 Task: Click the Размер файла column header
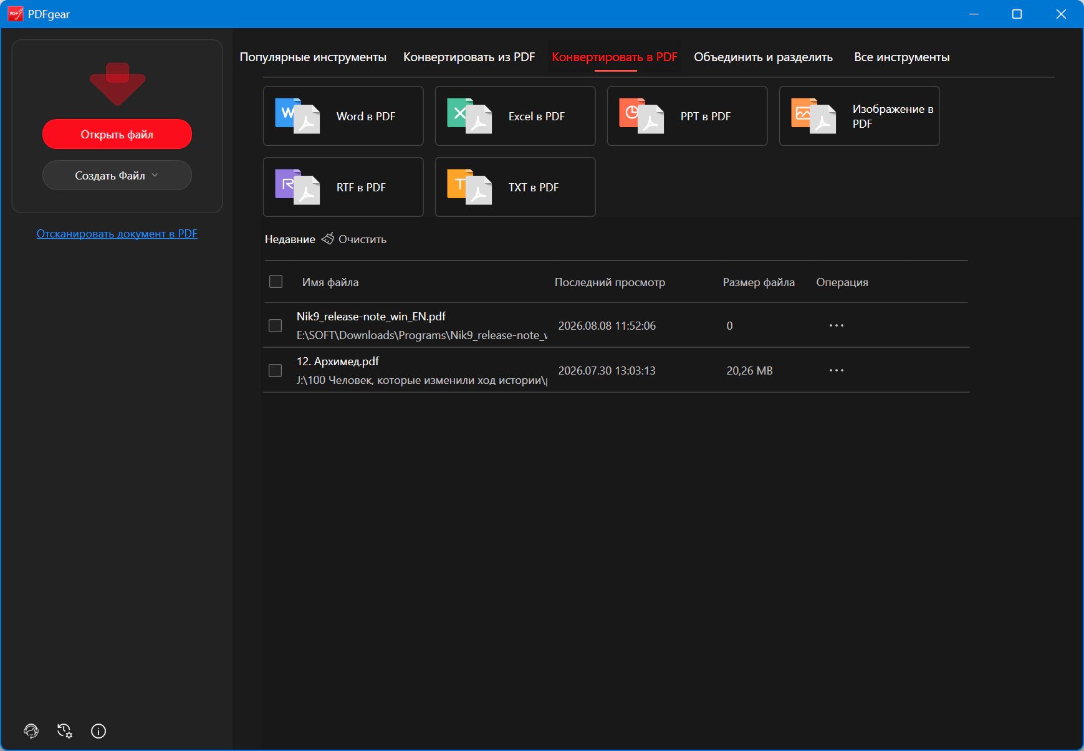759,282
